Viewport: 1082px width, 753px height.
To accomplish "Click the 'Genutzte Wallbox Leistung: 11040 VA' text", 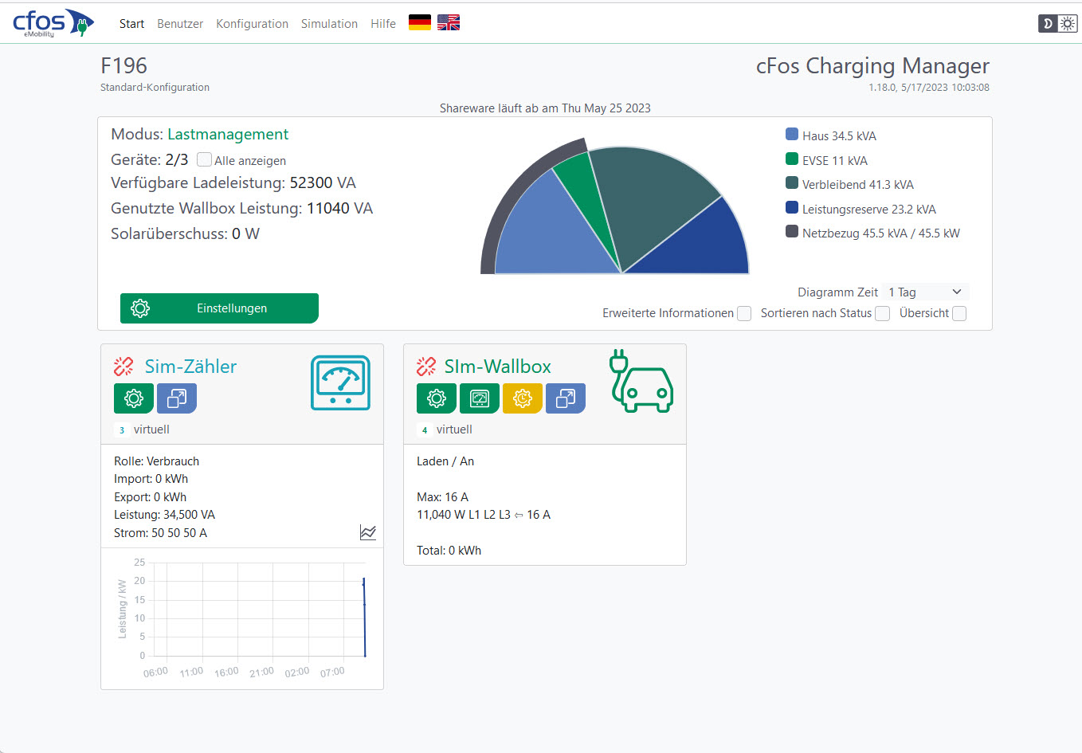I will [x=242, y=209].
